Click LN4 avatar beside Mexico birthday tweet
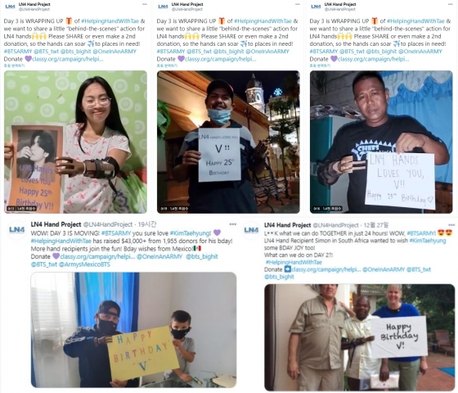Image resolution: width=458 pixels, height=393 pixels. (x=16, y=230)
